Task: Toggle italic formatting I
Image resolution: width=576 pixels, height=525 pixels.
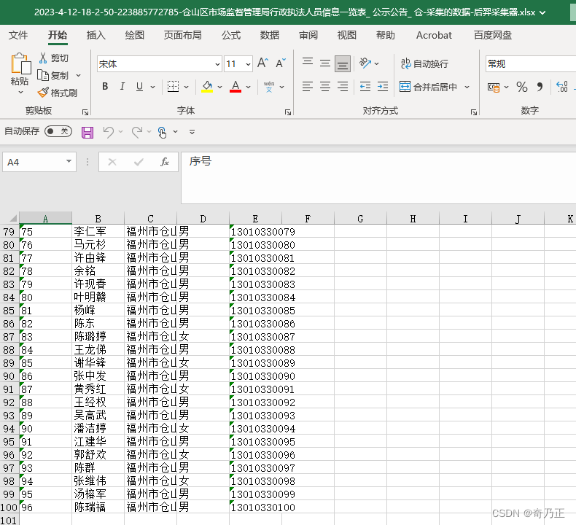Action: click(122, 87)
